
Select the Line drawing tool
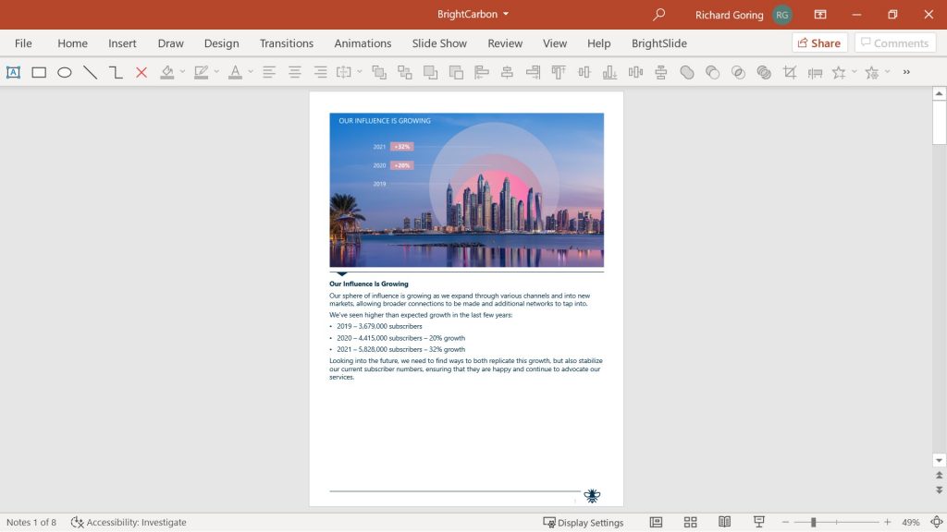[x=90, y=72]
